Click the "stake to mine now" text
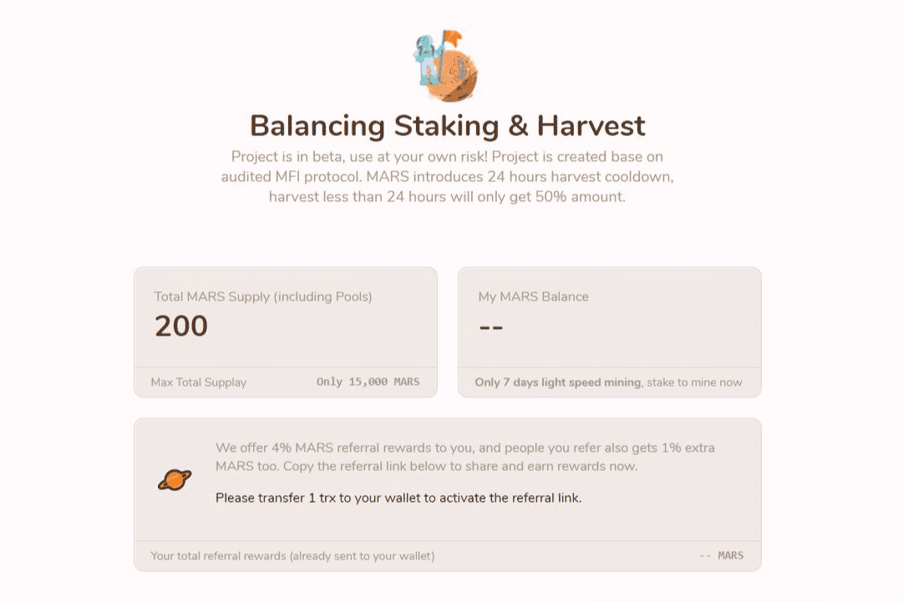903x602 pixels. 694,382
